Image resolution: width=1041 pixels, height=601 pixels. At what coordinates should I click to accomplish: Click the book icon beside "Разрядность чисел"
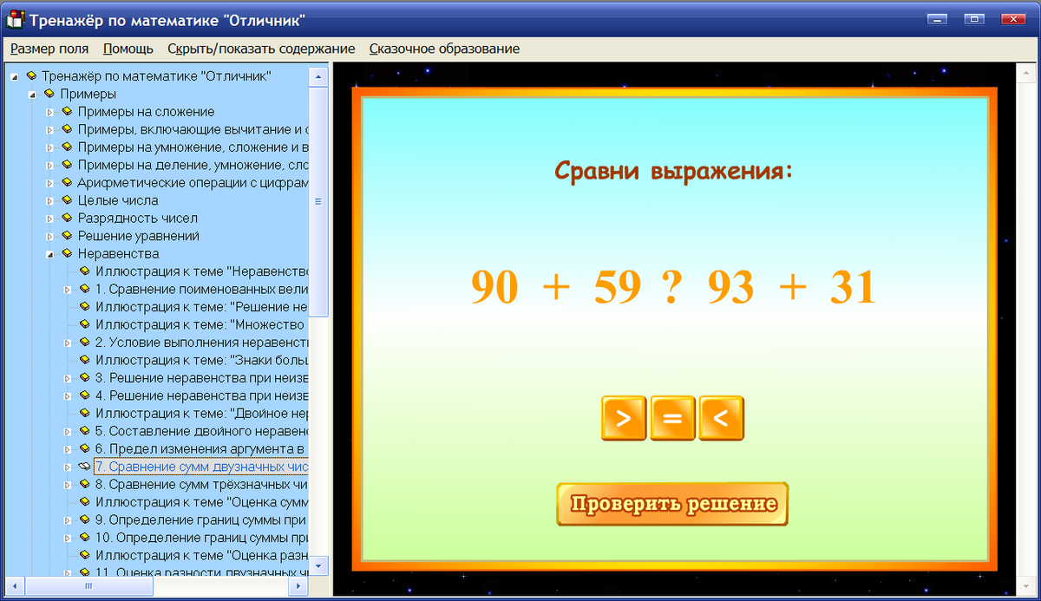tap(68, 218)
